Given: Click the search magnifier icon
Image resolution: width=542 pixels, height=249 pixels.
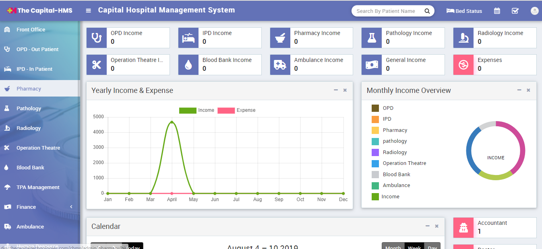Looking at the screenshot, I should (427, 11).
